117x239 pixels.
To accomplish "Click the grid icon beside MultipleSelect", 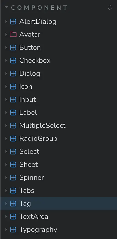I will (13, 126).
